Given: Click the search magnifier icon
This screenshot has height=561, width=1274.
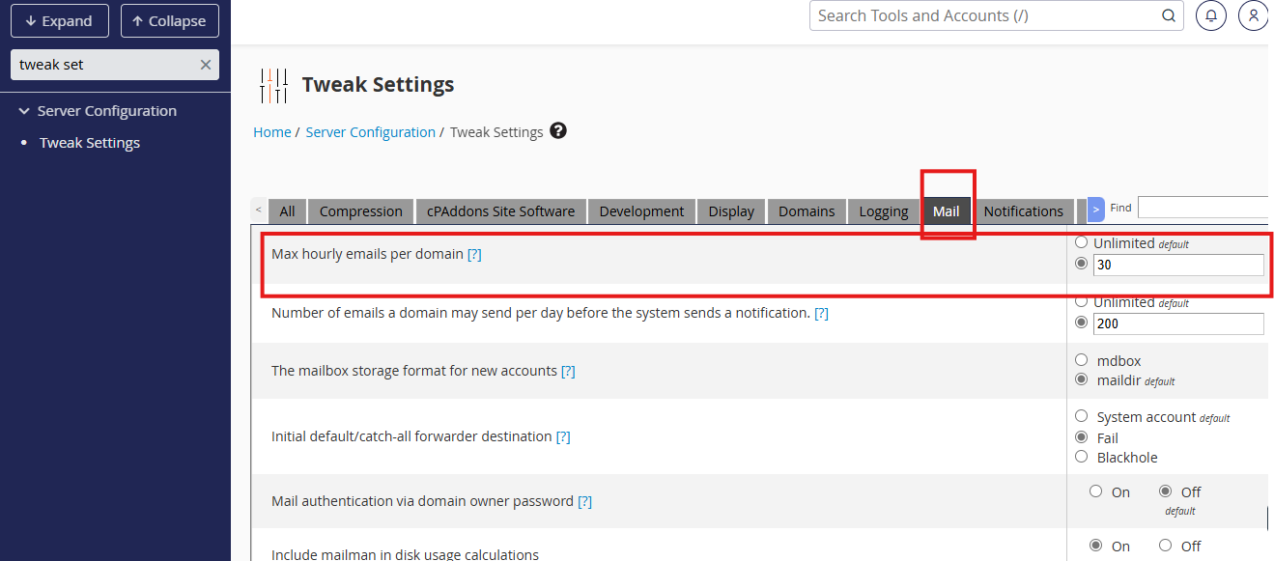Looking at the screenshot, I should [1168, 15].
